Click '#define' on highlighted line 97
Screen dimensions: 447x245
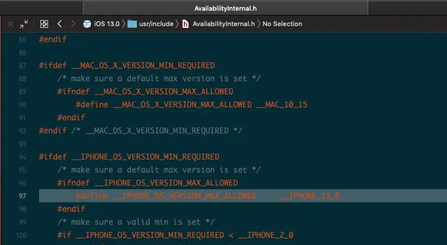pyautogui.click(x=92, y=196)
